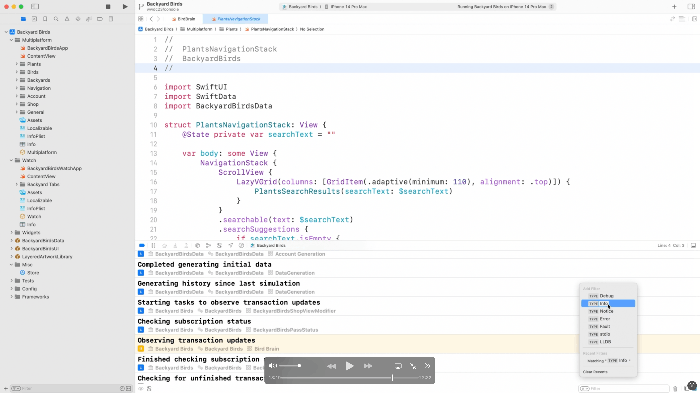Choose the Debug type filter
Screen dimensions: 700x393
[x=608, y=296]
